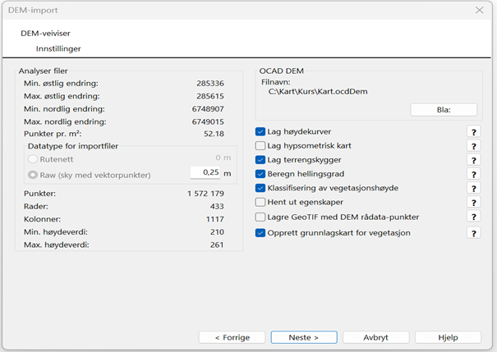Click the Bla: browse button
The height and width of the screenshot is (352, 497).
coord(444,110)
